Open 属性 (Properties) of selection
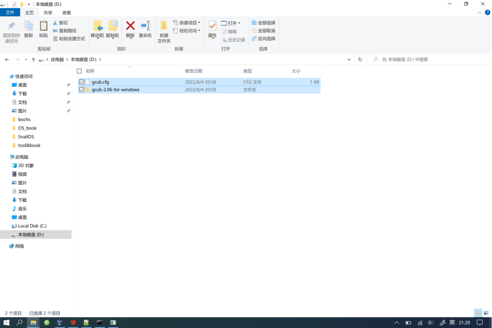 [x=213, y=29]
